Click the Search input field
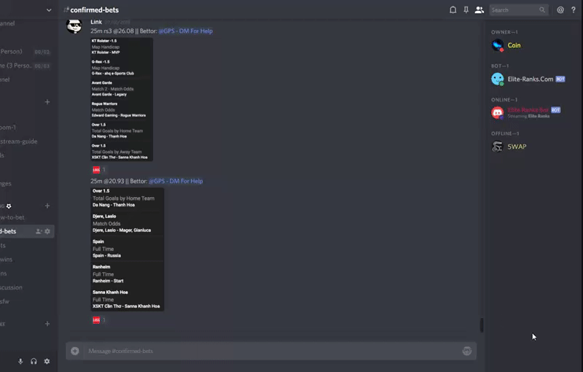 519,10
